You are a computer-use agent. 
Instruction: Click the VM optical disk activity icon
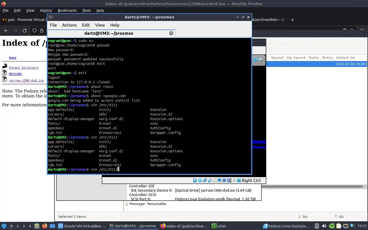(200, 180)
